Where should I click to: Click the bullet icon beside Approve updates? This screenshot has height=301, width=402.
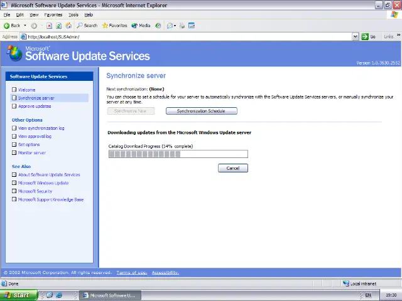point(14,106)
